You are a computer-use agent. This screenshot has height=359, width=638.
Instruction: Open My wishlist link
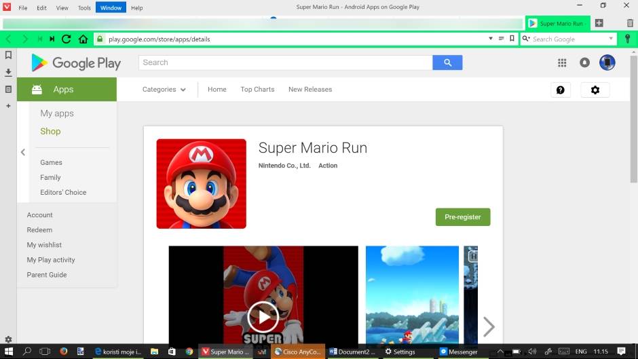[x=44, y=245]
